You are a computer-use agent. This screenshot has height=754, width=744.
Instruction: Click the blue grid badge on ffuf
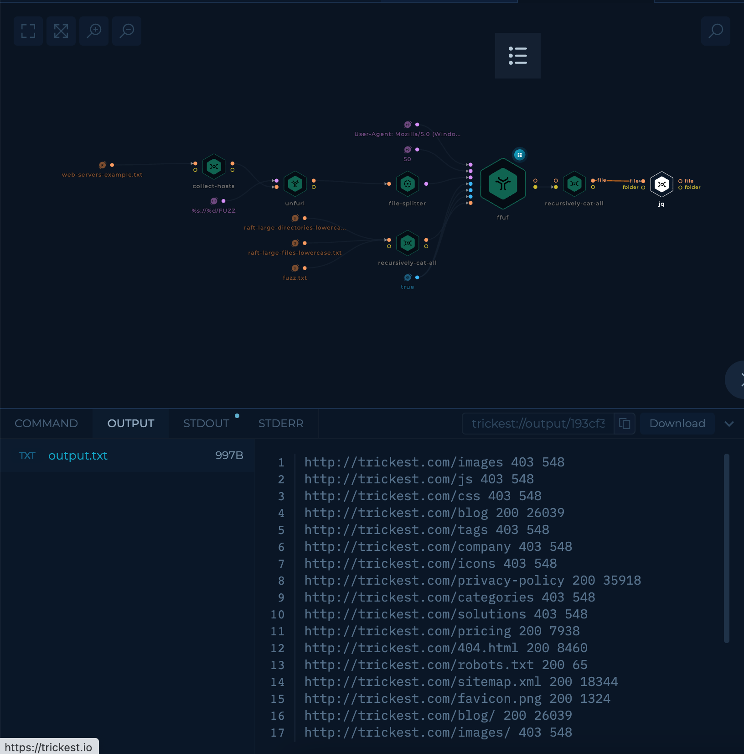pos(519,155)
